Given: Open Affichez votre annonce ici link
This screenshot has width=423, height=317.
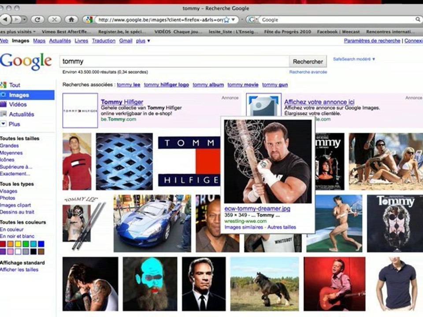Looking at the screenshot, I should (319, 102).
